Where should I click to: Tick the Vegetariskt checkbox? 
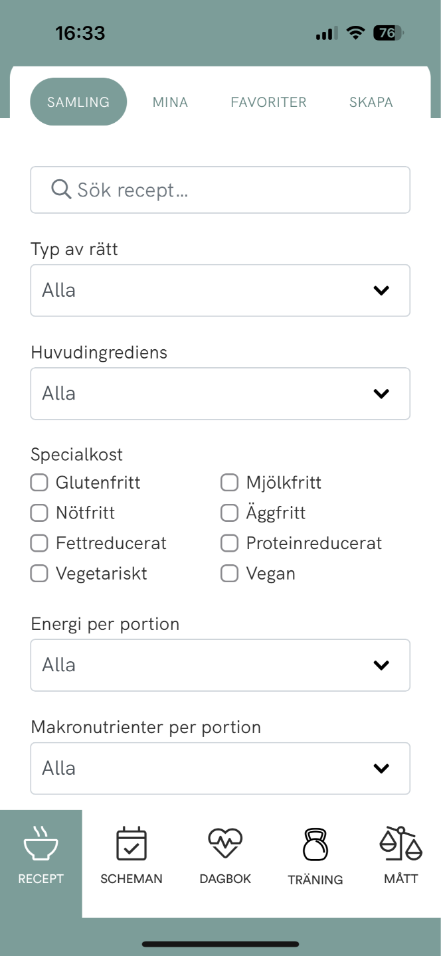[39, 574]
